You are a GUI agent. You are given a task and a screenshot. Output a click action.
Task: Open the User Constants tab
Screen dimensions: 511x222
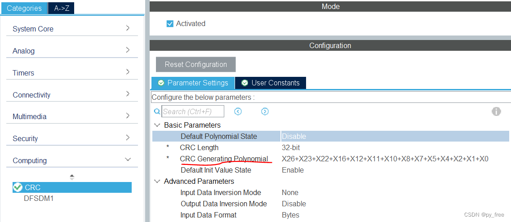click(271, 83)
